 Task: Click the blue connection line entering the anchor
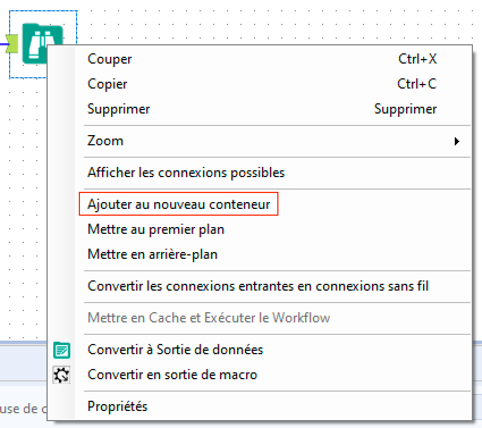(x=3, y=43)
